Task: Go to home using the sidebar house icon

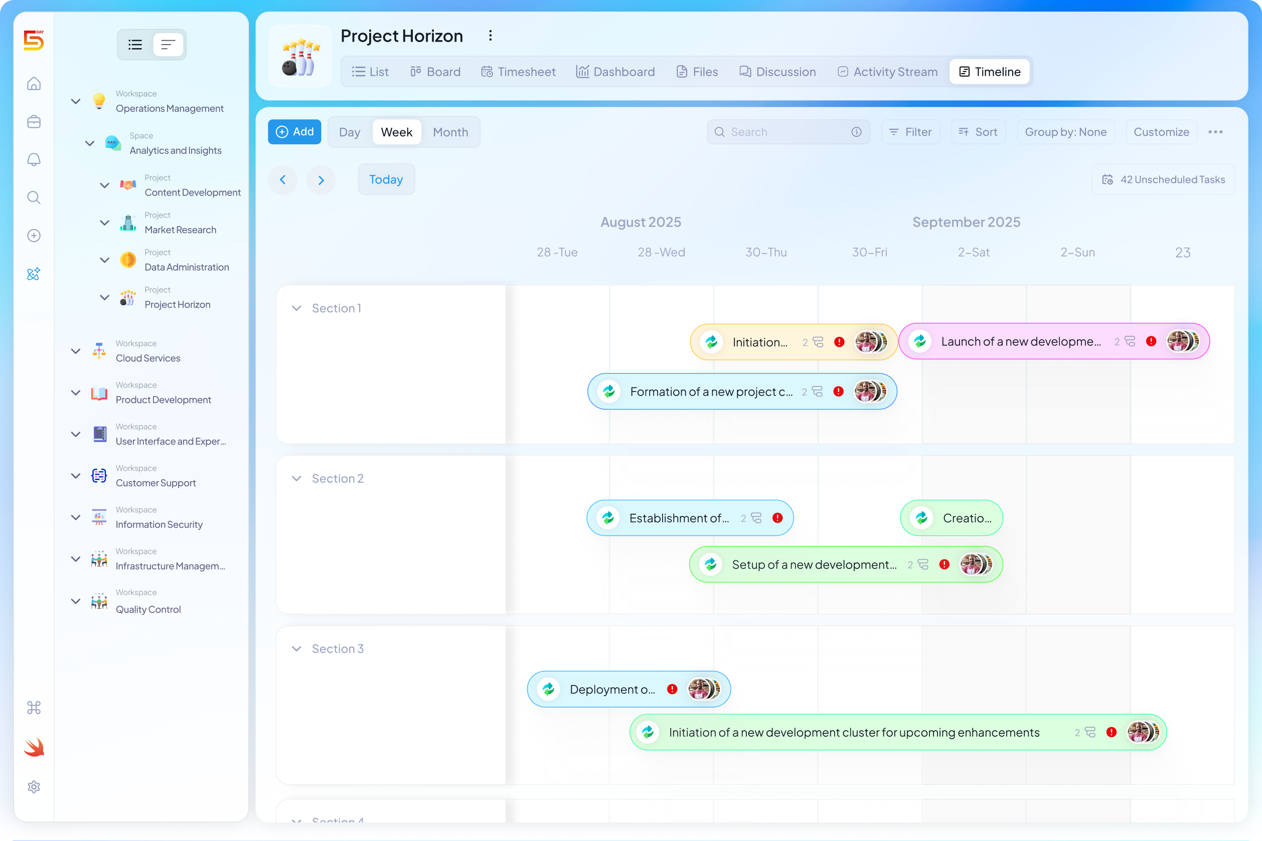Action: (33, 84)
